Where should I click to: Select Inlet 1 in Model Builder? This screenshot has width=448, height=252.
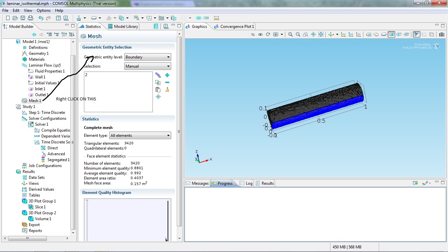click(x=40, y=89)
